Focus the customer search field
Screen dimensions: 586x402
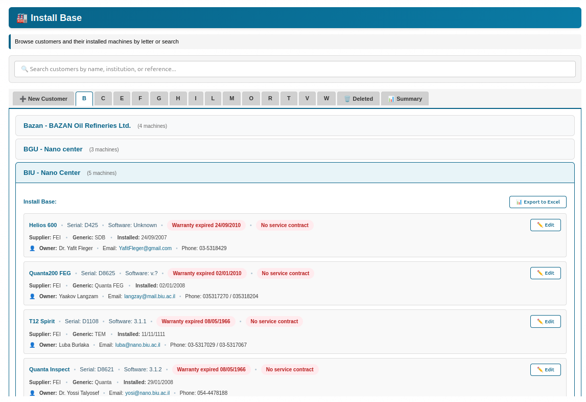295,69
